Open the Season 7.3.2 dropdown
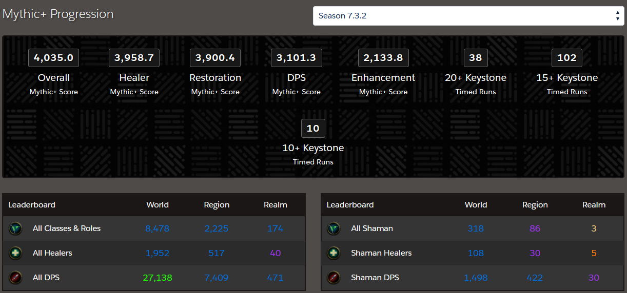Viewport: 627px width, 293px height. [x=469, y=16]
